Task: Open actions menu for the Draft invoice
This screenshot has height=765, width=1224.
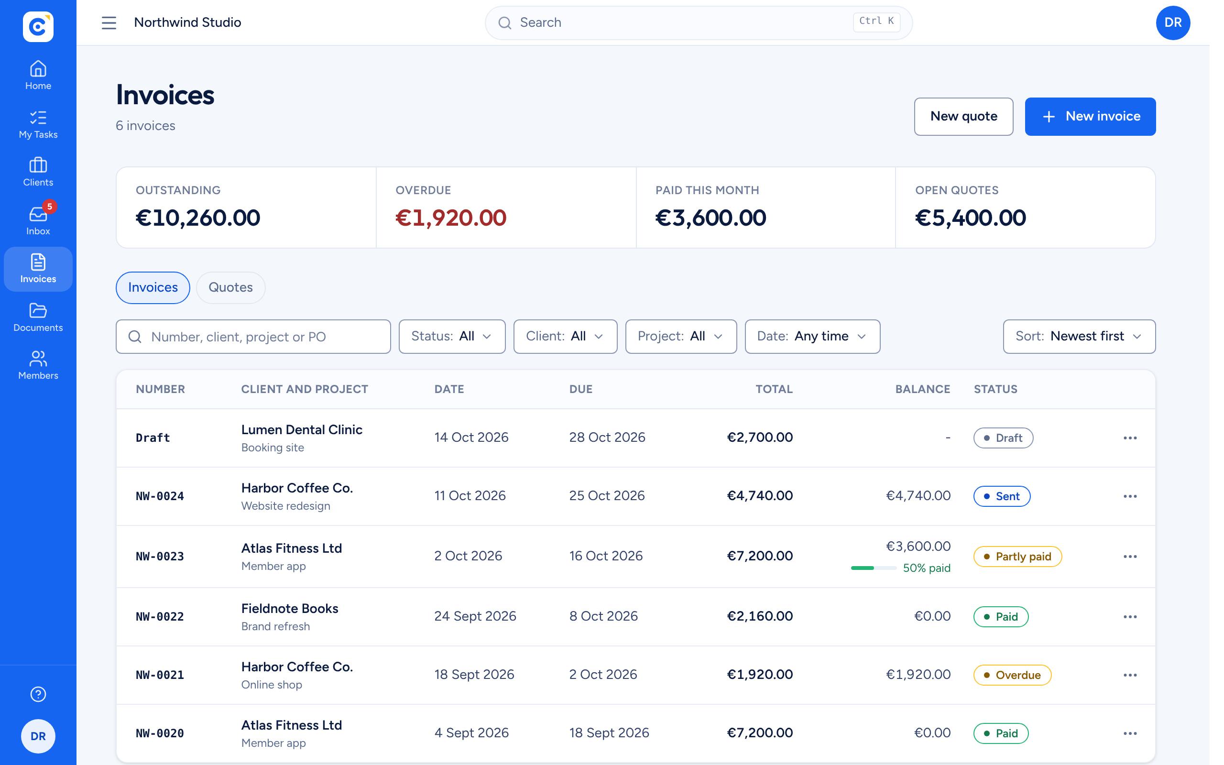Action: (x=1130, y=437)
